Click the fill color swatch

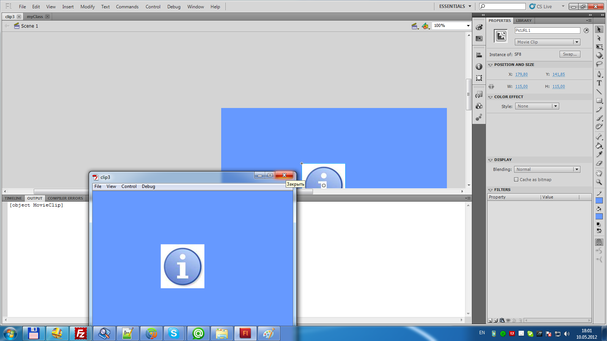pyautogui.click(x=599, y=216)
